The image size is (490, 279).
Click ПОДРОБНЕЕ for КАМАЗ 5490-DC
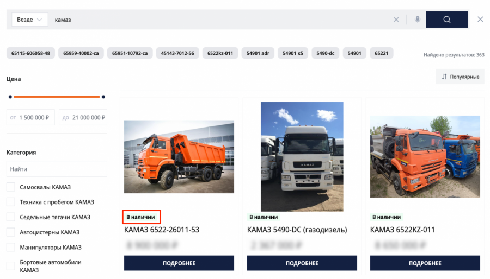tap(302, 263)
